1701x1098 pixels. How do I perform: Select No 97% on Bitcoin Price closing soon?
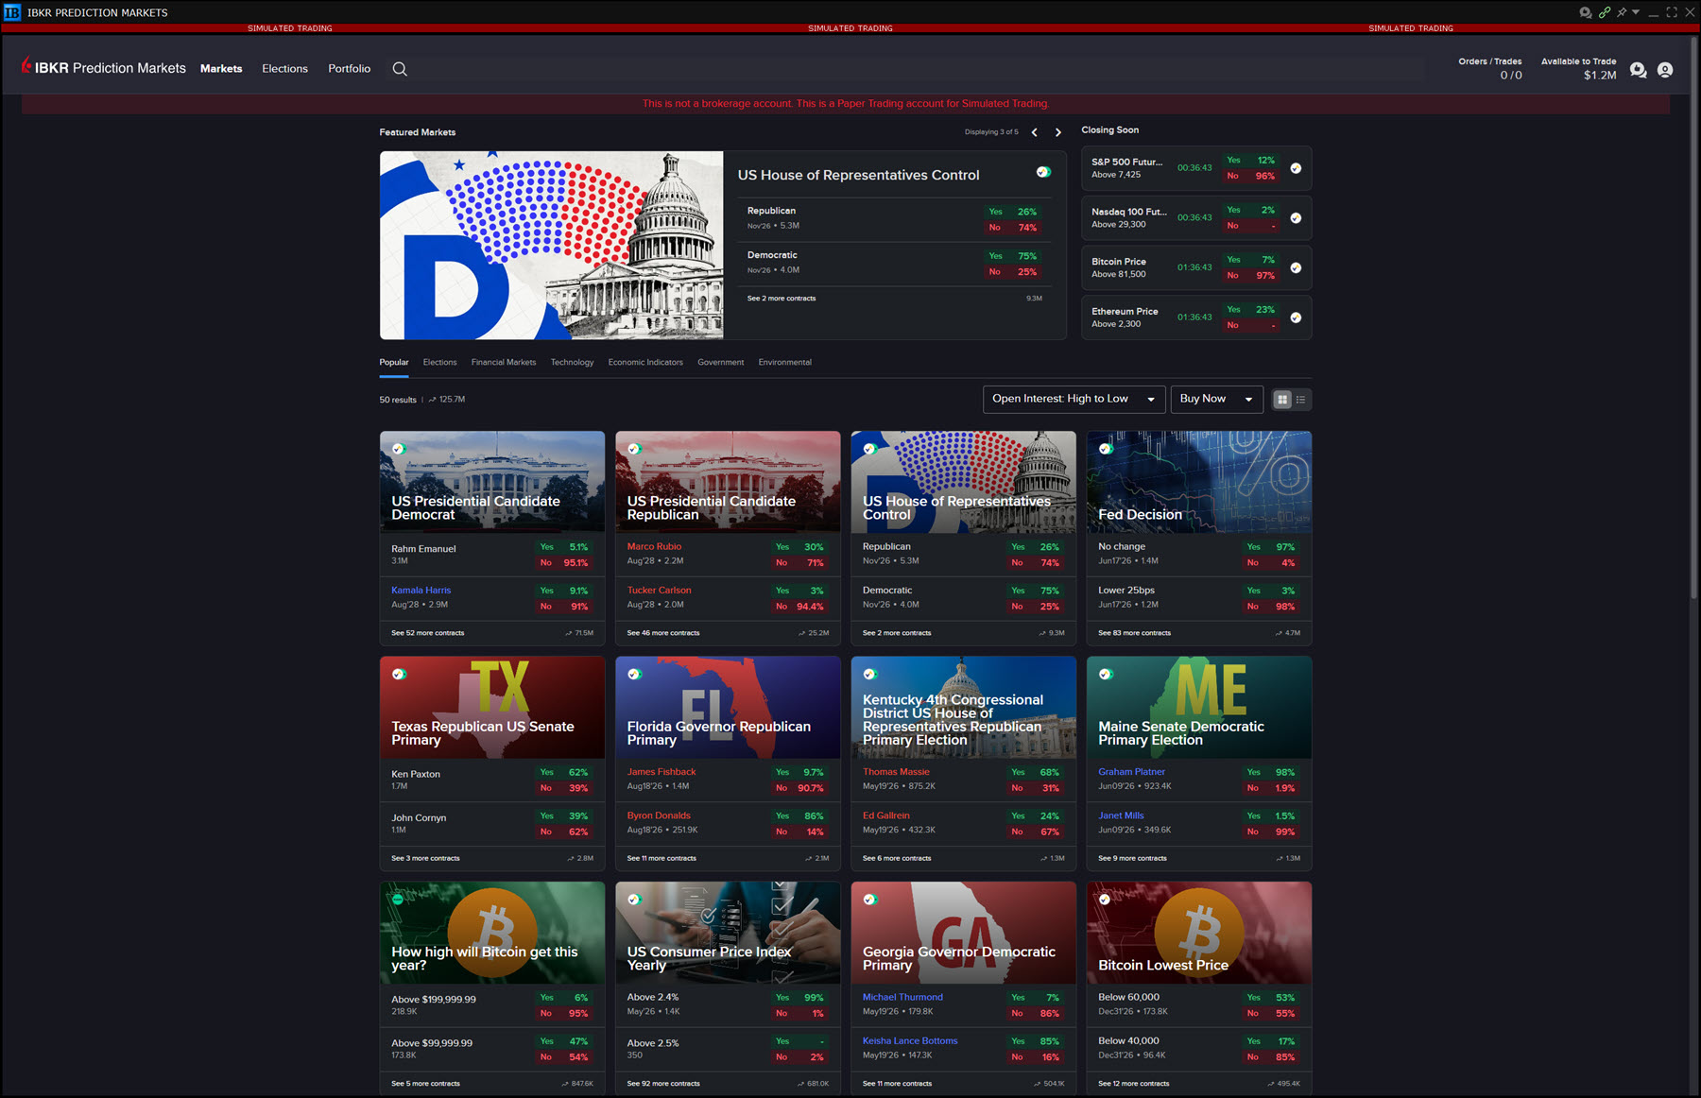tap(1251, 276)
